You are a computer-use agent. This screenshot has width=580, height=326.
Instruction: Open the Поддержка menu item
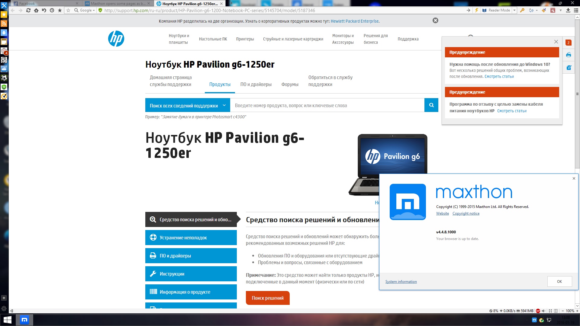[408, 39]
